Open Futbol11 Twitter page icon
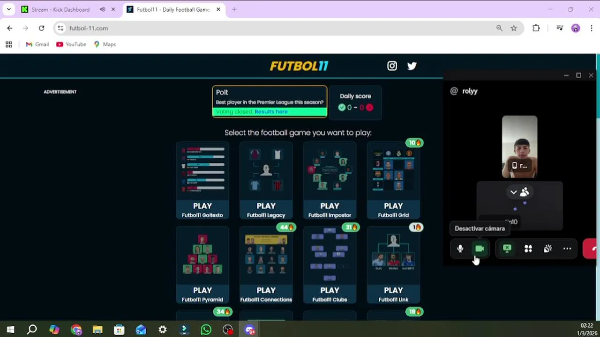 [x=412, y=66]
